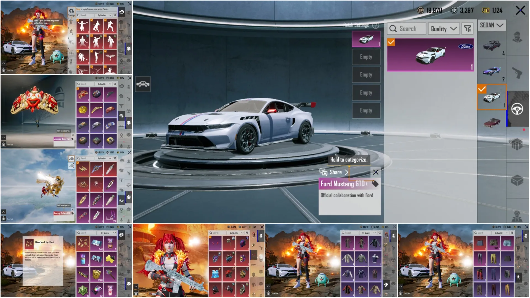Image resolution: width=530 pixels, height=298 pixels.
Task: Toggle checkbox on first emote tile
Action: point(78,20)
